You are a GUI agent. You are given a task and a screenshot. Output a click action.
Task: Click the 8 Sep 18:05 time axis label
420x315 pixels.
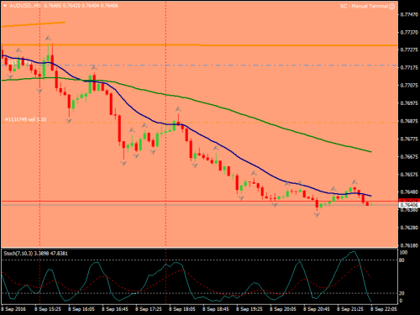pos(182,309)
